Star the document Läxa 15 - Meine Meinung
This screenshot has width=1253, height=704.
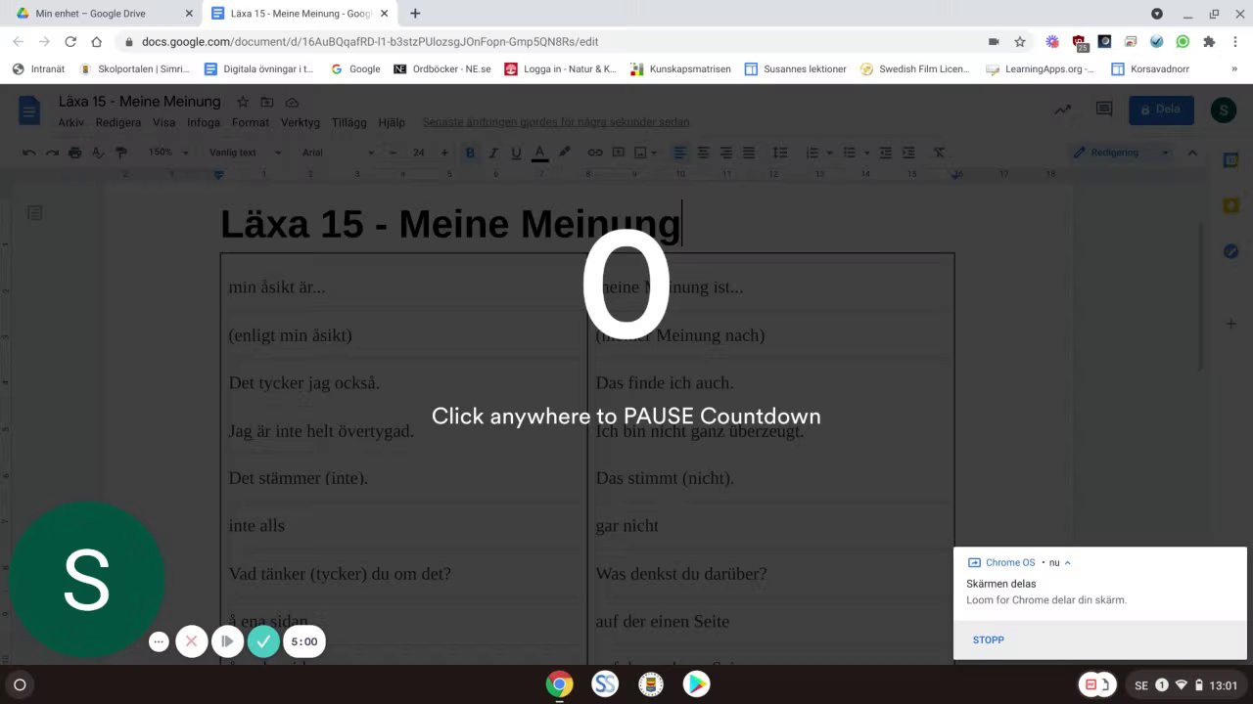(x=243, y=102)
